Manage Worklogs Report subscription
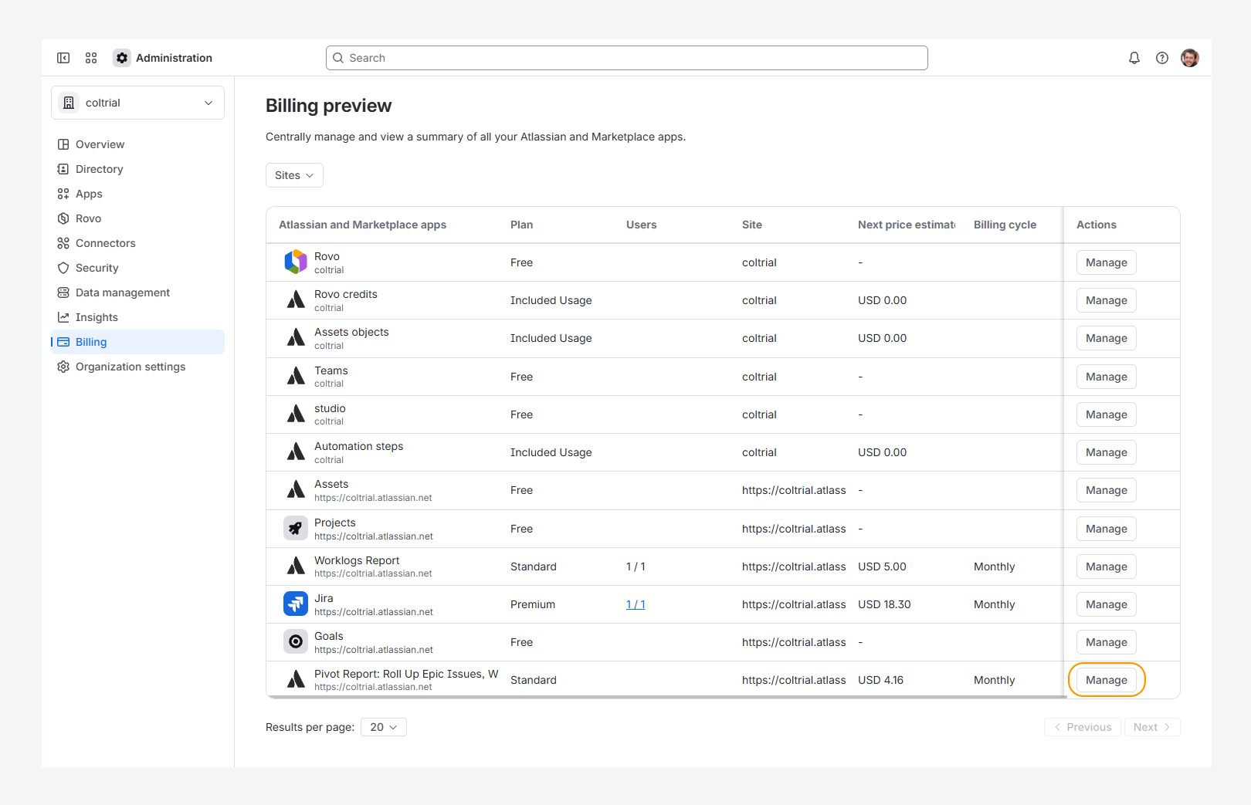Screen dimensions: 1251x805 (x=1107, y=567)
